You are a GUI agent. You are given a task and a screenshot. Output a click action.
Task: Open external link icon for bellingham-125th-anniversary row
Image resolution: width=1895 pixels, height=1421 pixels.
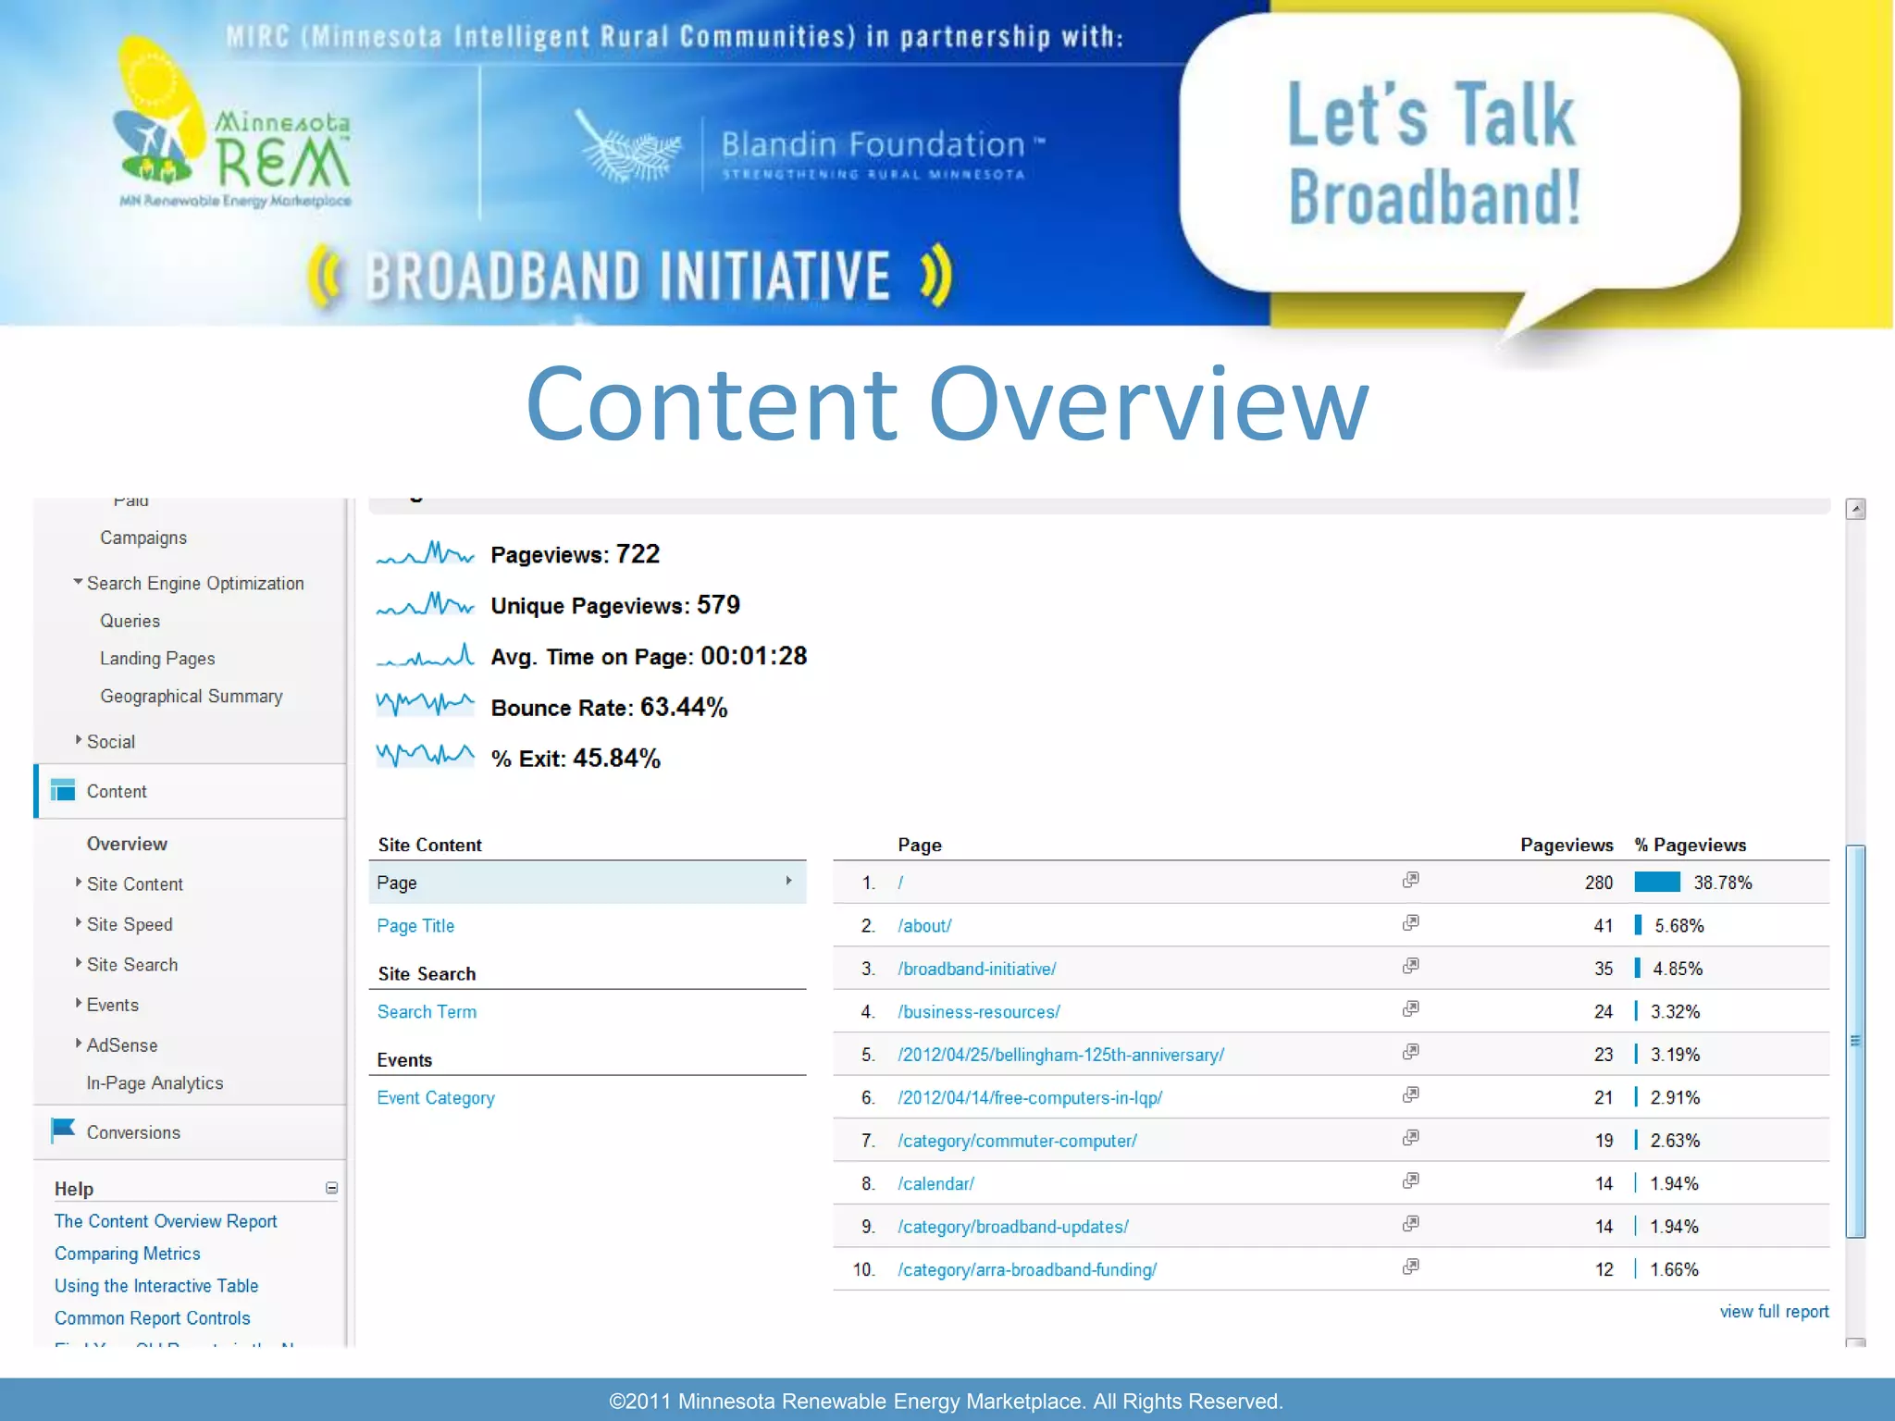tap(1410, 1052)
